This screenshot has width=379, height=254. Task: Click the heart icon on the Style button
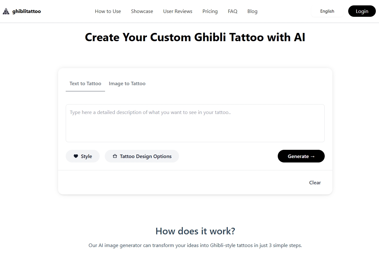[x=76, y=156]
